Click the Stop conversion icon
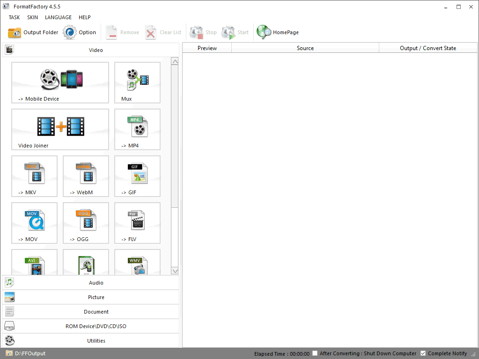The image size is (479, 359). pyautogui.click(x=196, y=32)
